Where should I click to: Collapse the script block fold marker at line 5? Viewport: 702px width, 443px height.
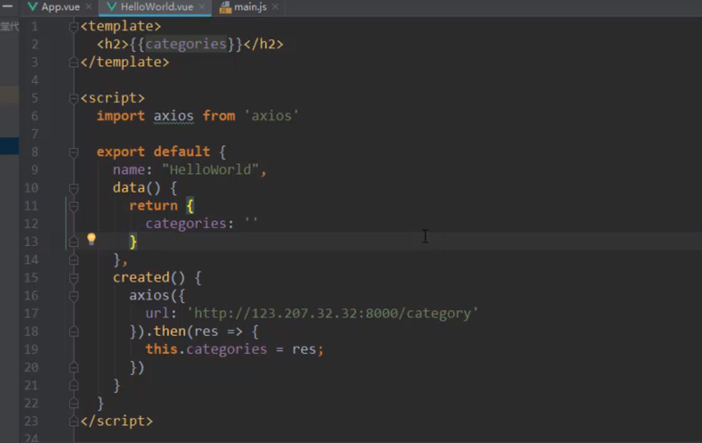click(74, 99)
